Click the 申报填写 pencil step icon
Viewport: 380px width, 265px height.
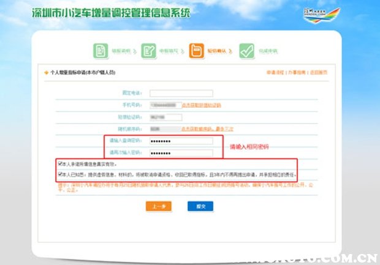click(148, 50)
